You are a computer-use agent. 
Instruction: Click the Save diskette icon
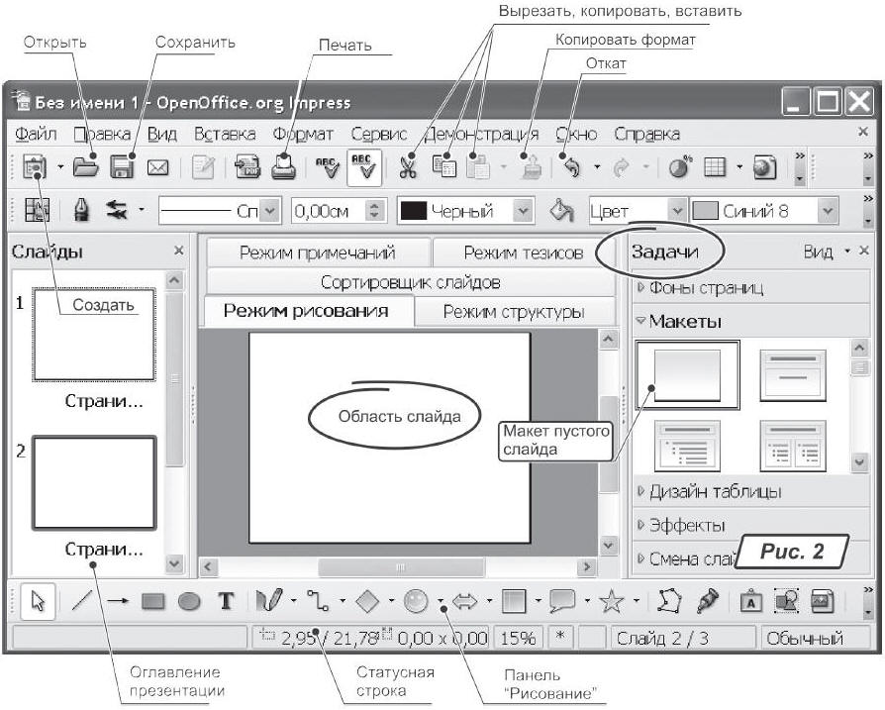coord(122,167)
